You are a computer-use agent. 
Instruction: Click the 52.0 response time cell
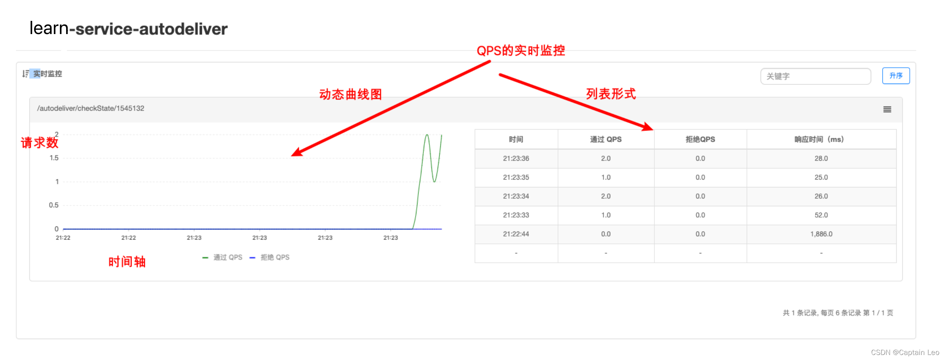click(821, 215)
